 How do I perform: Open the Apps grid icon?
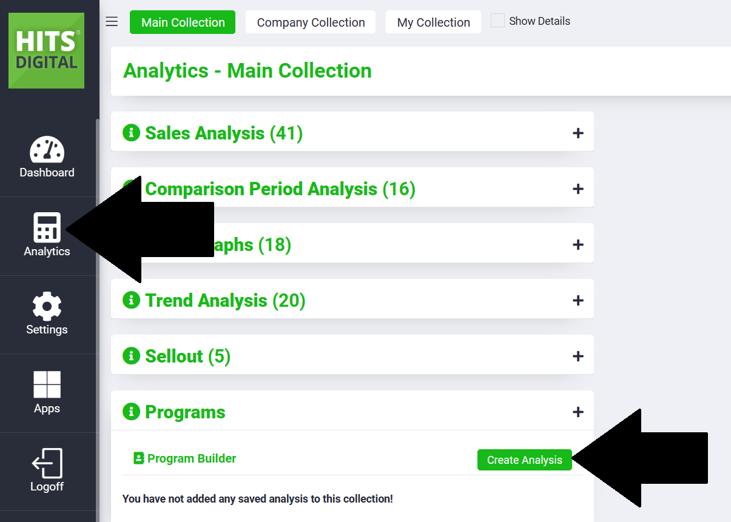click(x=47, y=384)
